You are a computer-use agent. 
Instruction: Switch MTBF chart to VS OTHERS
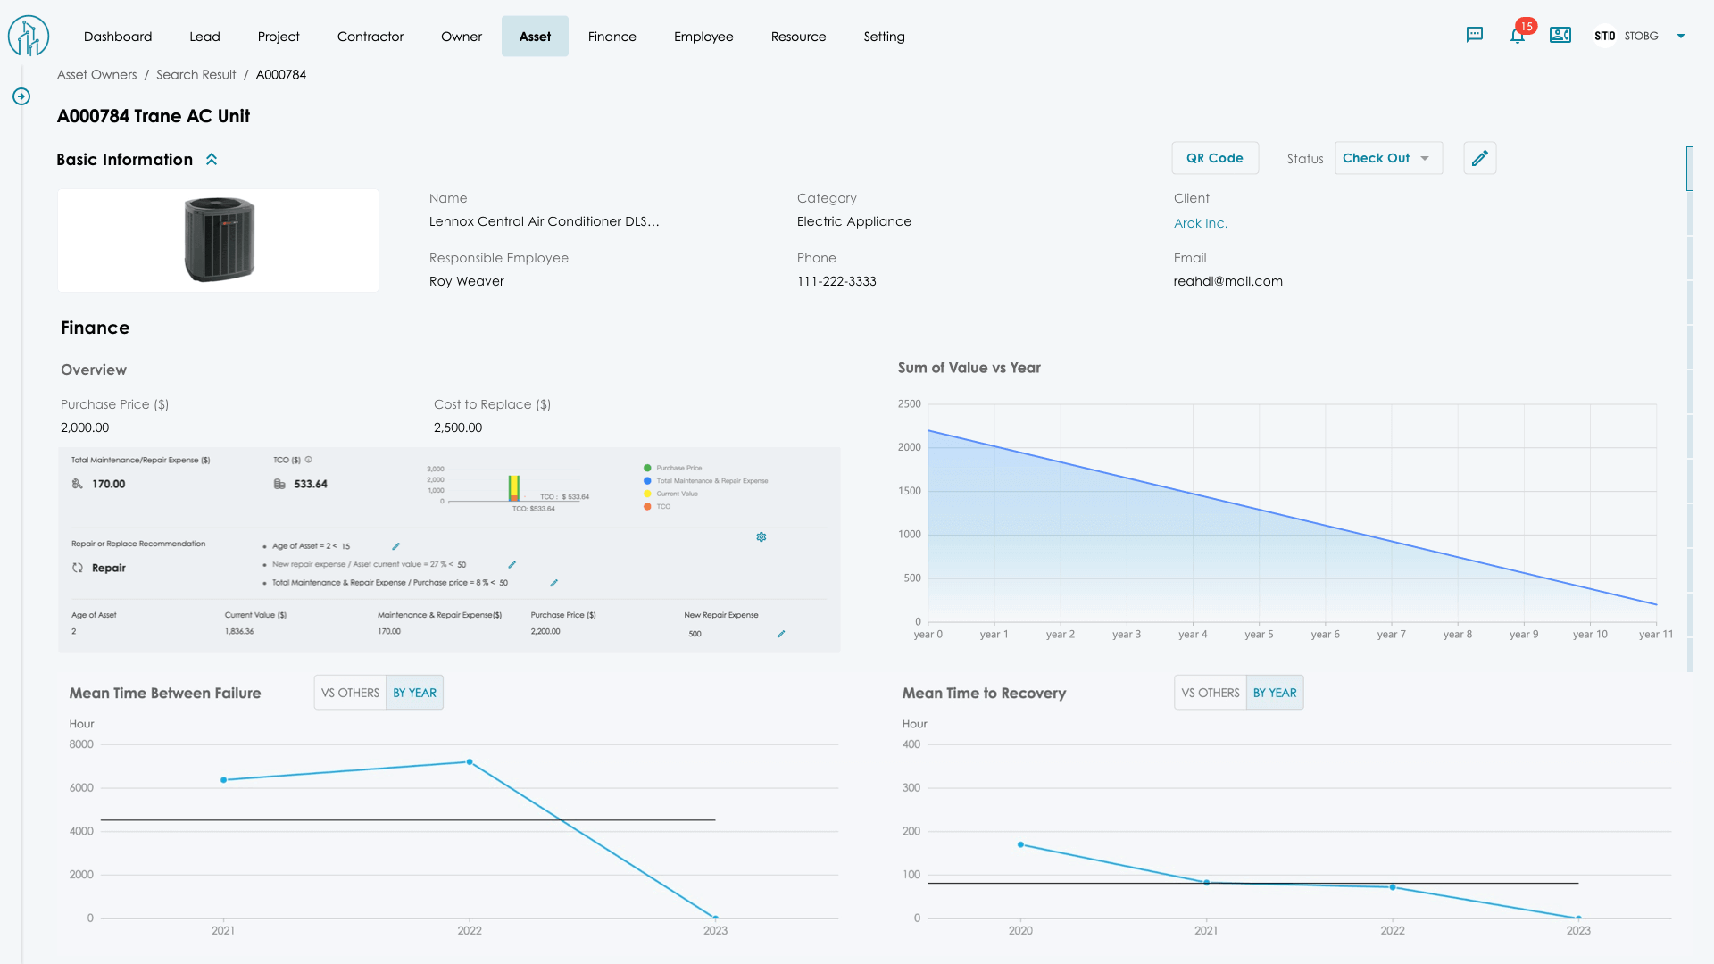click(x=350, y=693)
